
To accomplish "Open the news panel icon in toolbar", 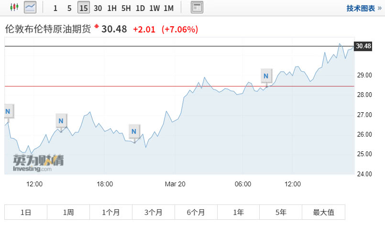I will pos(197,7).
